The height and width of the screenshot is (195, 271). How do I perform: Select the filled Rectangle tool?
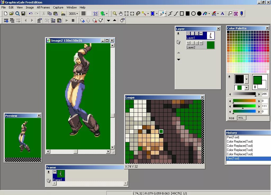188,14
